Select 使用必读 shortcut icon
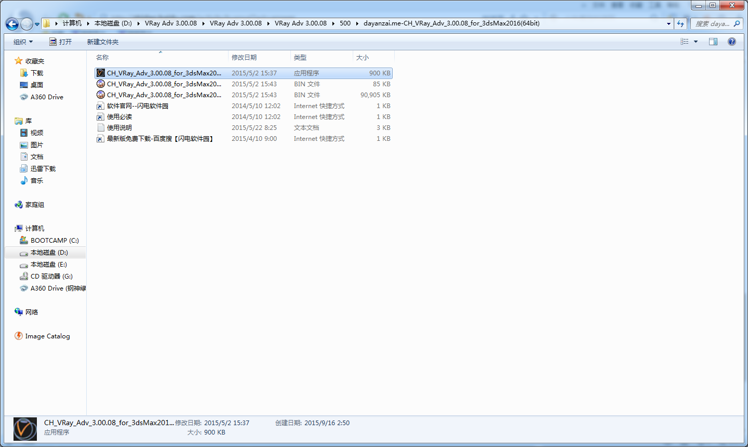Viewport: 748px width, 447px height. [x=101, y=117]
